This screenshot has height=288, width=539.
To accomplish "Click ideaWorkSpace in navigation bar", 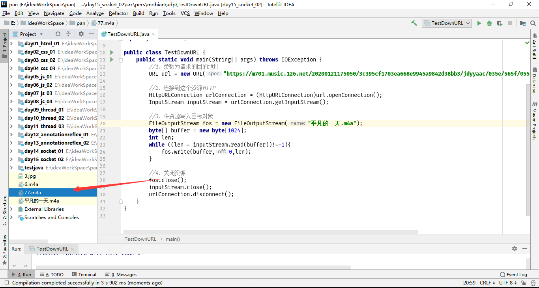I will tap(42, 23).
